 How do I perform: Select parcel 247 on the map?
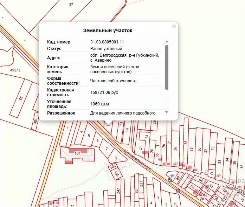[118, 191]
